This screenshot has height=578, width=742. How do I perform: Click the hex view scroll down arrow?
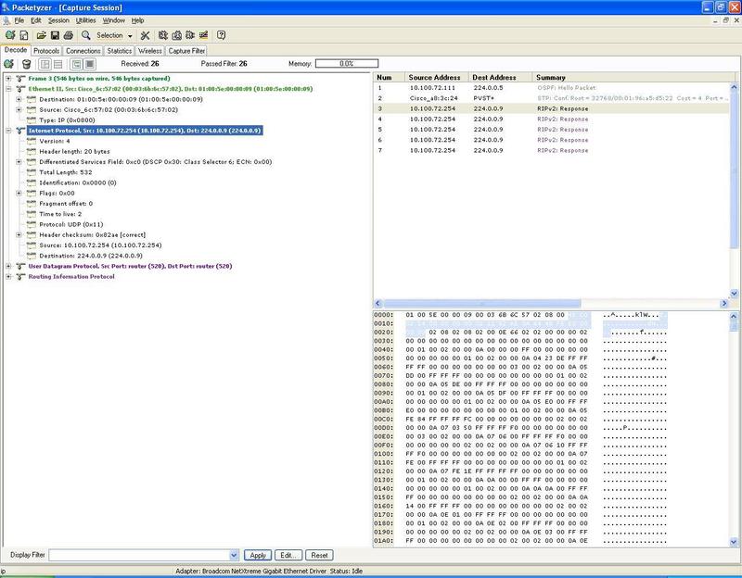734,542
